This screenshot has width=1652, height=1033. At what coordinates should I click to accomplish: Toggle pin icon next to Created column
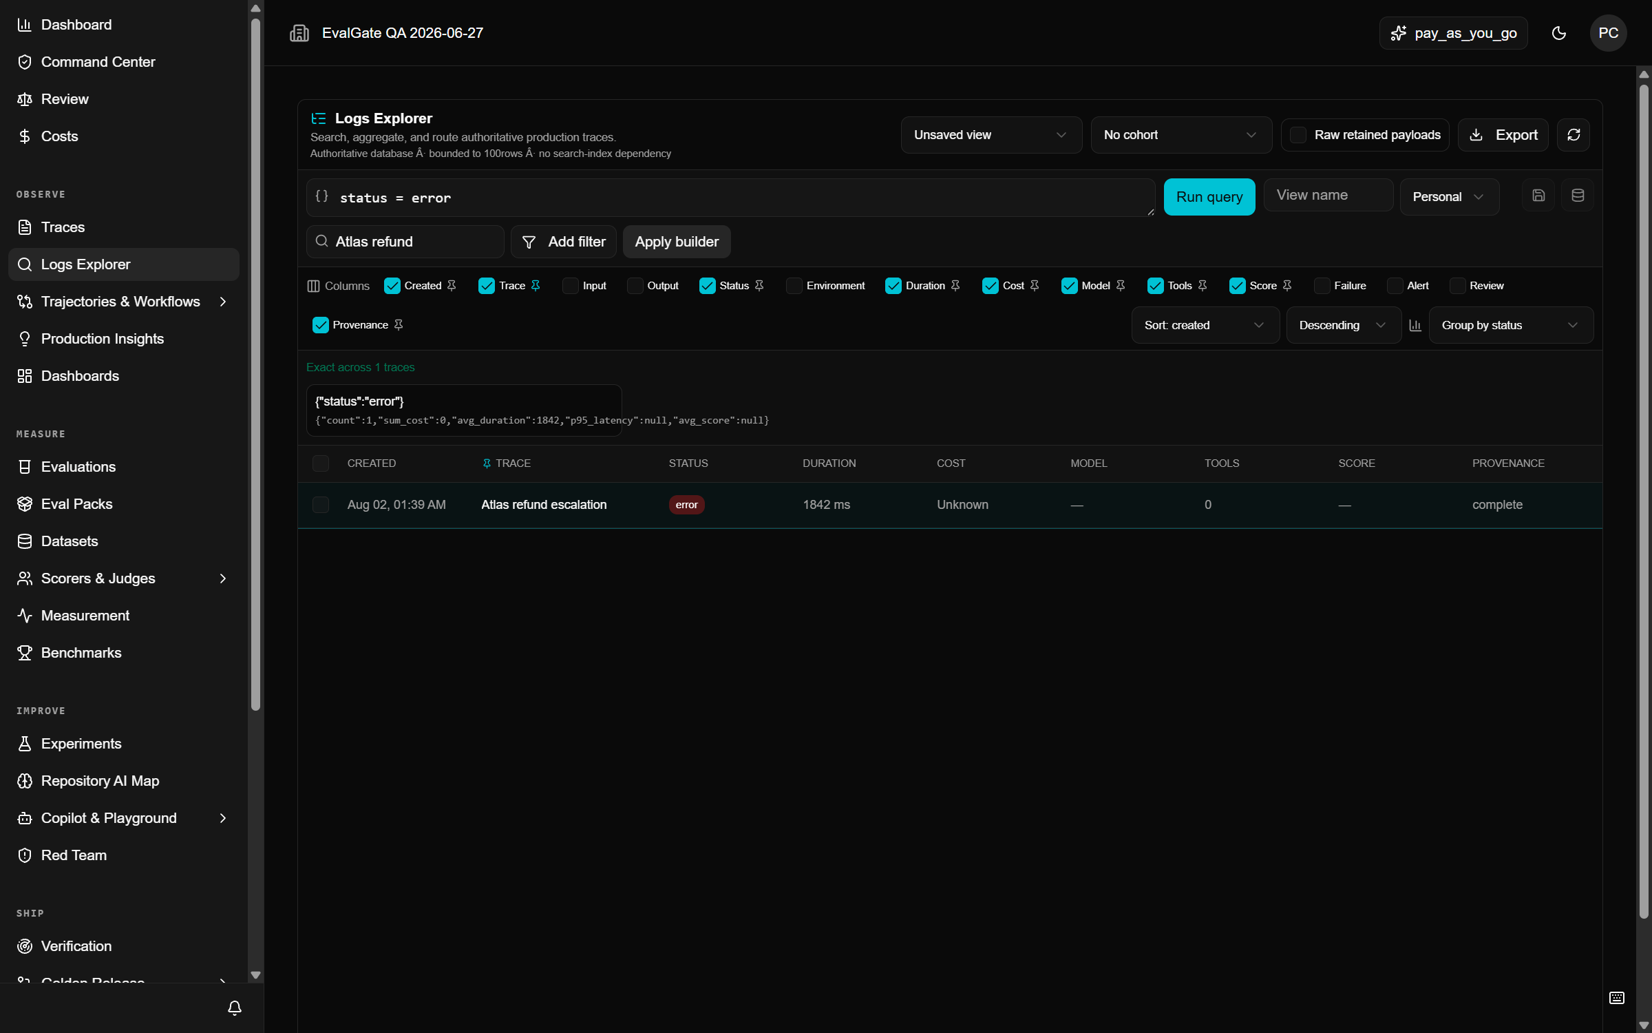pyautogui.click(x=452, y=286)
